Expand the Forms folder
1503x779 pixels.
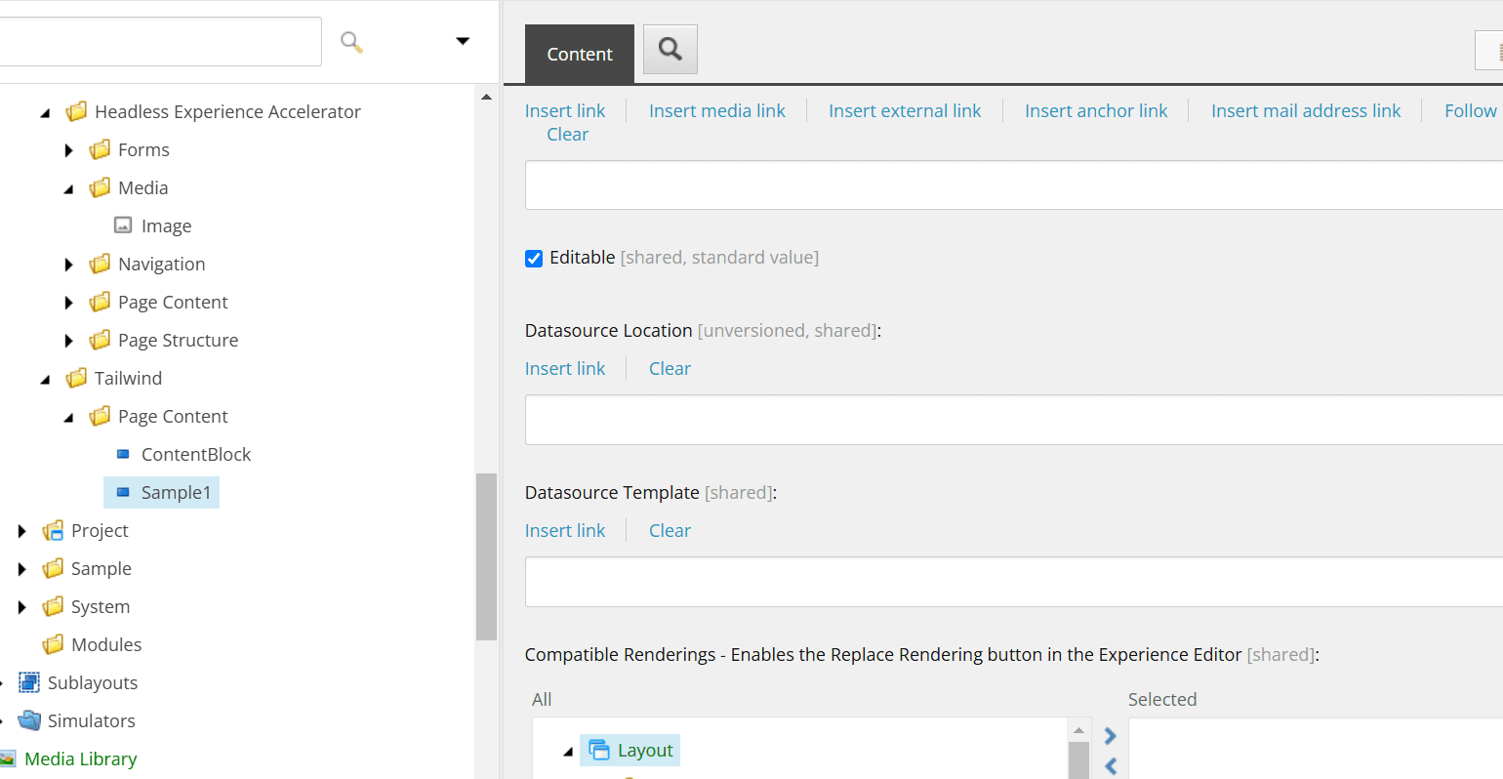(68, 150)
